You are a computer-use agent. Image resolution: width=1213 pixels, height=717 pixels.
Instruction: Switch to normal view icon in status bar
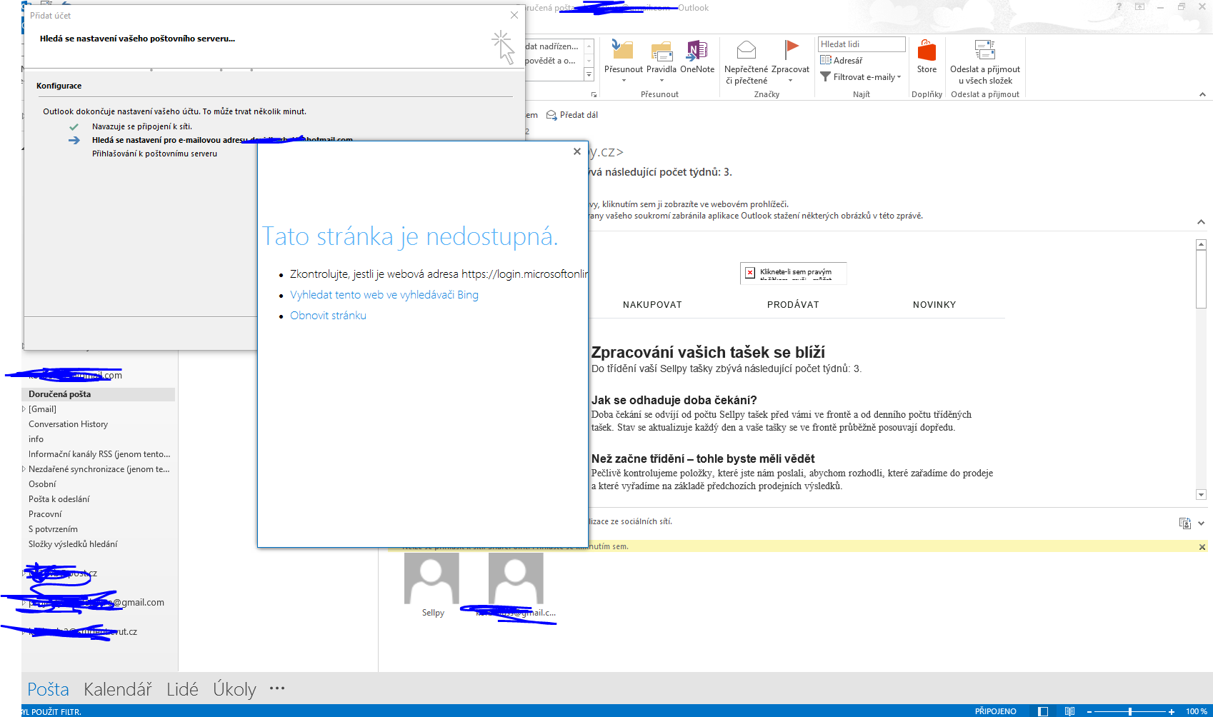[x=1043, y=711]
